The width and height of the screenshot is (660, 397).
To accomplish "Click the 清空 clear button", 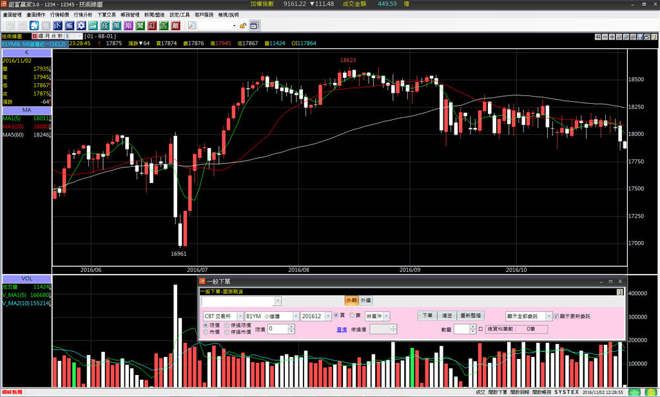I will (x=447, y=316).
